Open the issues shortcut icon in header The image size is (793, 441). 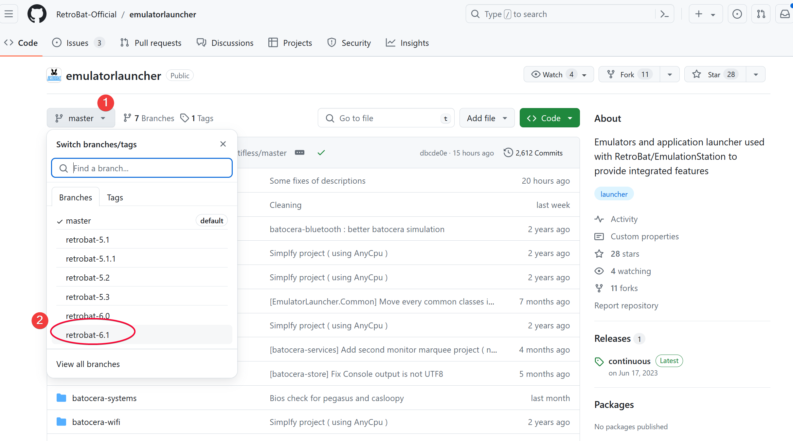pyautogui.click(x=737, y=14)
